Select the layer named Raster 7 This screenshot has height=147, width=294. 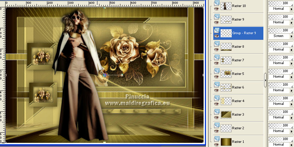[x=238, y=60]
